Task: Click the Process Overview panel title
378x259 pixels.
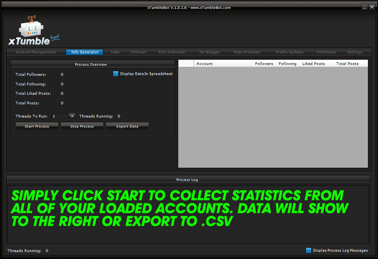Action: [x=91, y=65]
